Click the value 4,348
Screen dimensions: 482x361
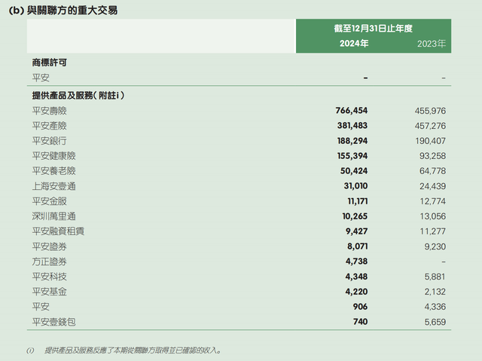coord(356,277)
